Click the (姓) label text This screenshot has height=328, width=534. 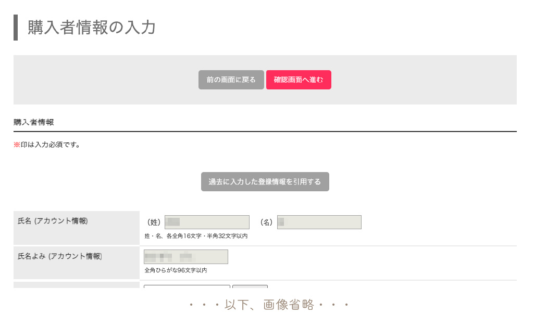(x=154, y=222)
